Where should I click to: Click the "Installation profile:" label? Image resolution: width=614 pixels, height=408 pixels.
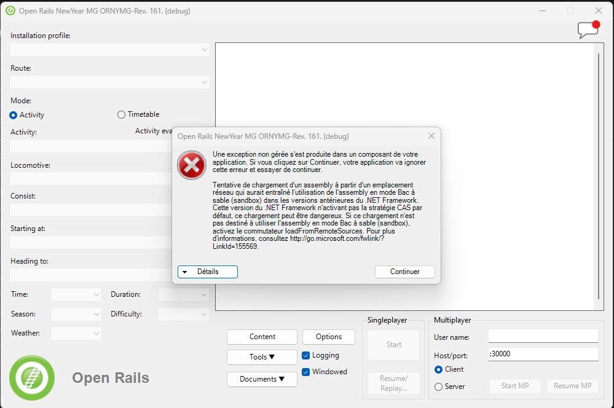click(41, 36)
